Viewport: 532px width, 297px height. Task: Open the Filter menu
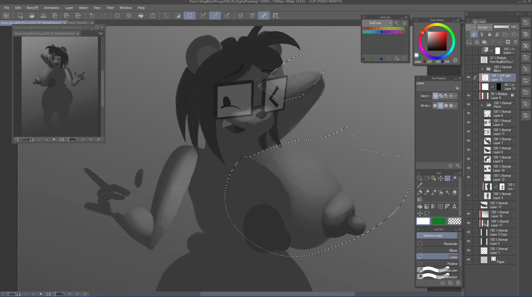[110, 8]
